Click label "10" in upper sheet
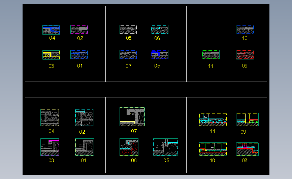 click(x=245, y=38)
